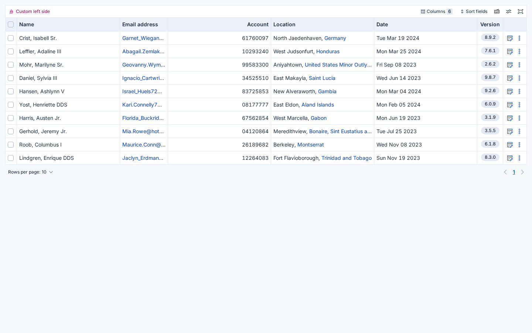Edit row for Daniel, Sylvia III

pos(510,78)
